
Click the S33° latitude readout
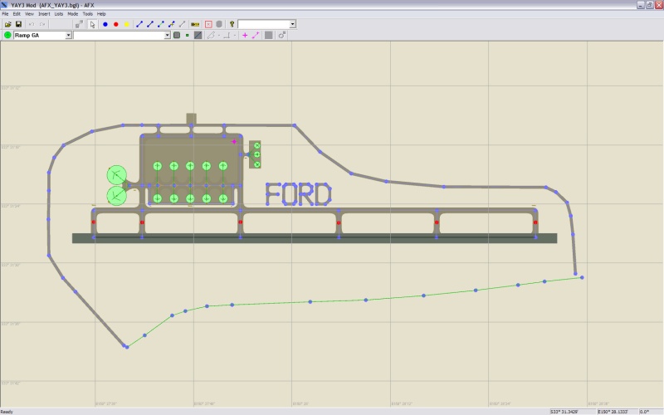(565, 412)
